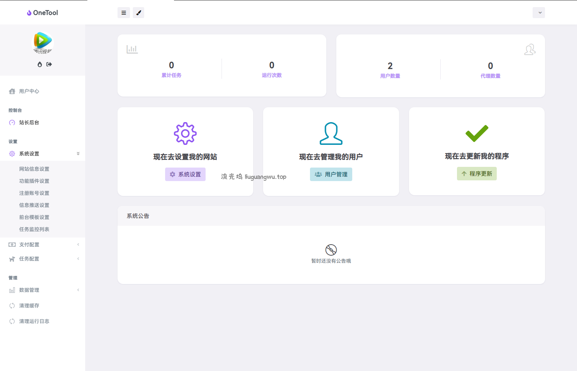
Task: Expand the 支付配置 sidebar menu
Action: click(43, 245)
